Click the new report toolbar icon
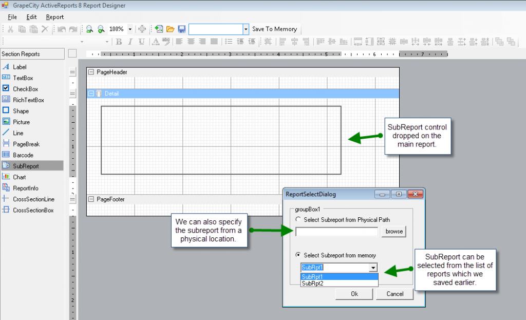 tap(159, 29)
